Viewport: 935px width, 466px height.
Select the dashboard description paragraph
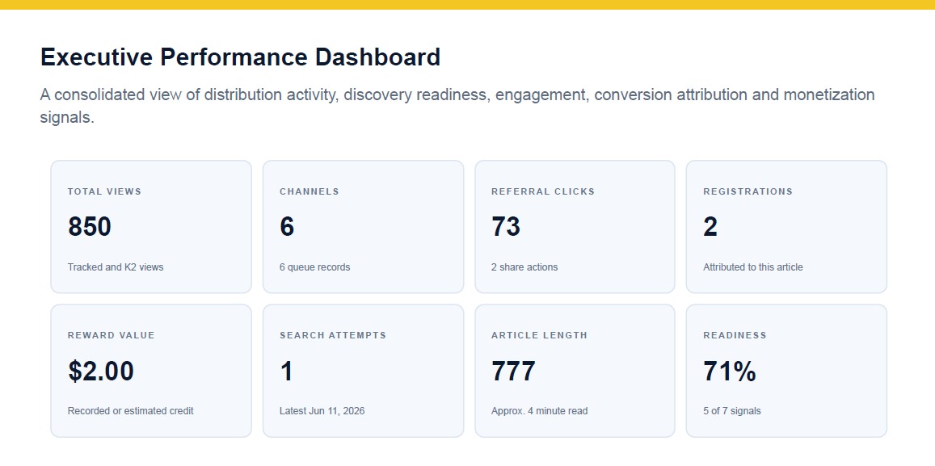click(x=457, y=106)
